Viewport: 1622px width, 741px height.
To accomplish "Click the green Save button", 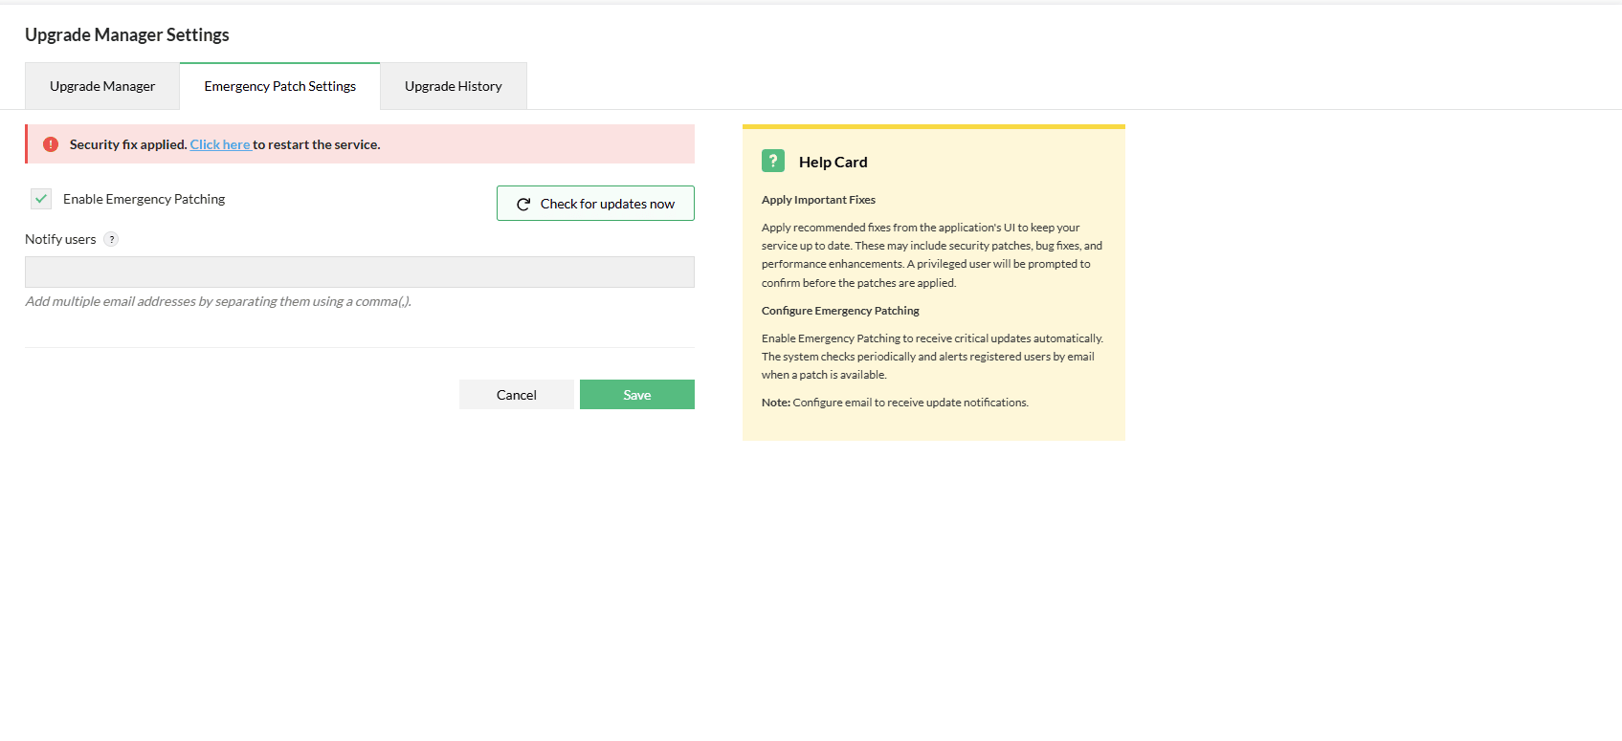I will pos(637,395).
